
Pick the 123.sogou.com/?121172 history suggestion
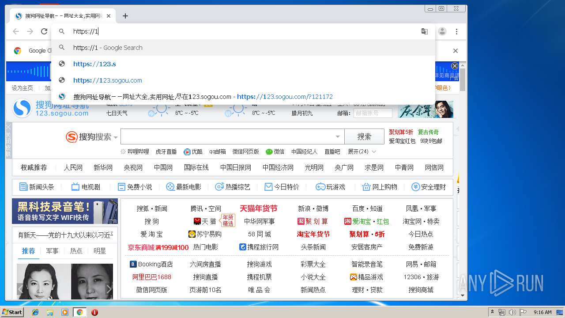coord(243,97)
